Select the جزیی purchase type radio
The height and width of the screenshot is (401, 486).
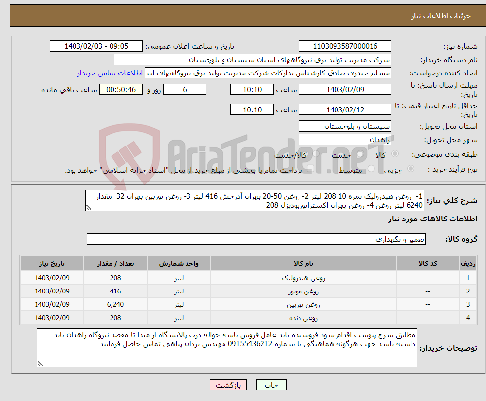[x=411, y=169]
